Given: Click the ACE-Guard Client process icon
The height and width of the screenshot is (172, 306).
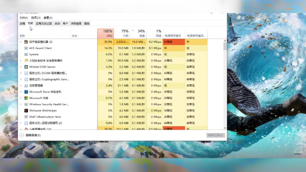Looking at the screenshot, I should 26,48.
